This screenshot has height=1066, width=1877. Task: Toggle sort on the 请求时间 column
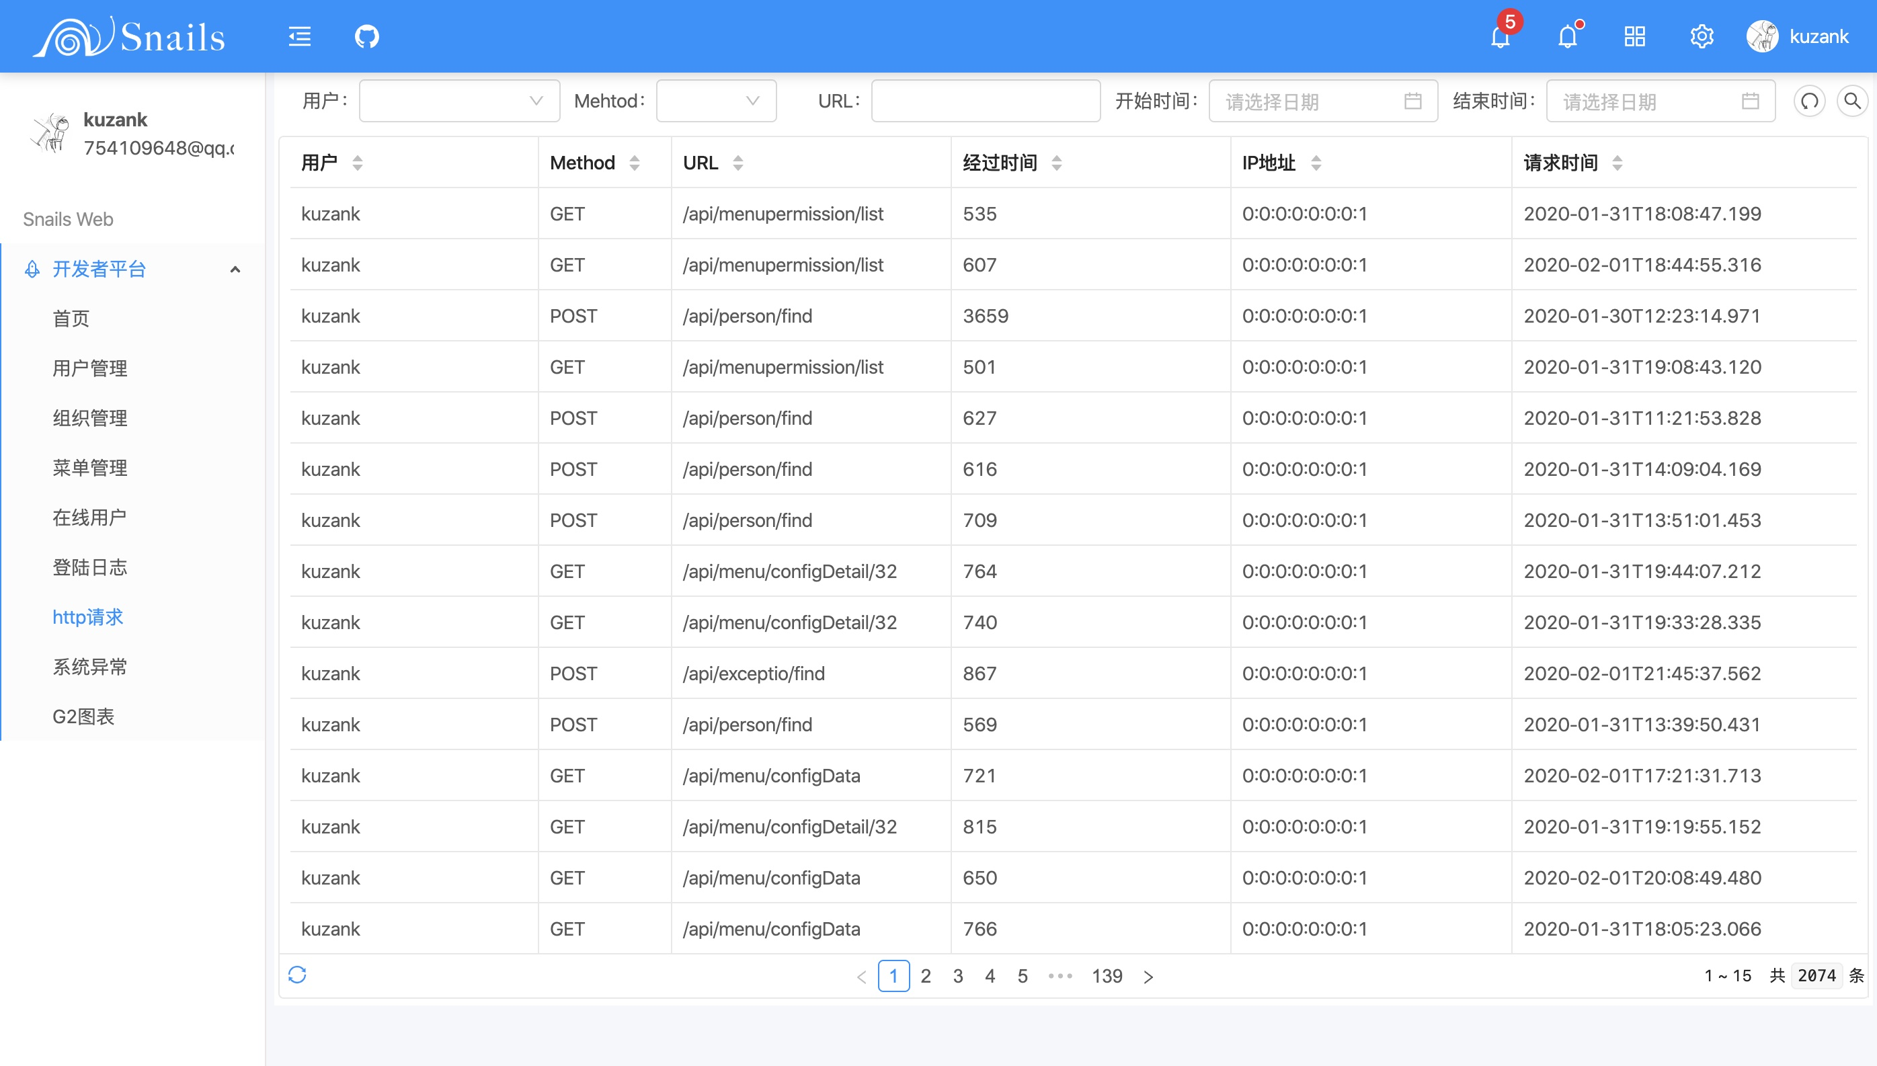click(1617, 163)
